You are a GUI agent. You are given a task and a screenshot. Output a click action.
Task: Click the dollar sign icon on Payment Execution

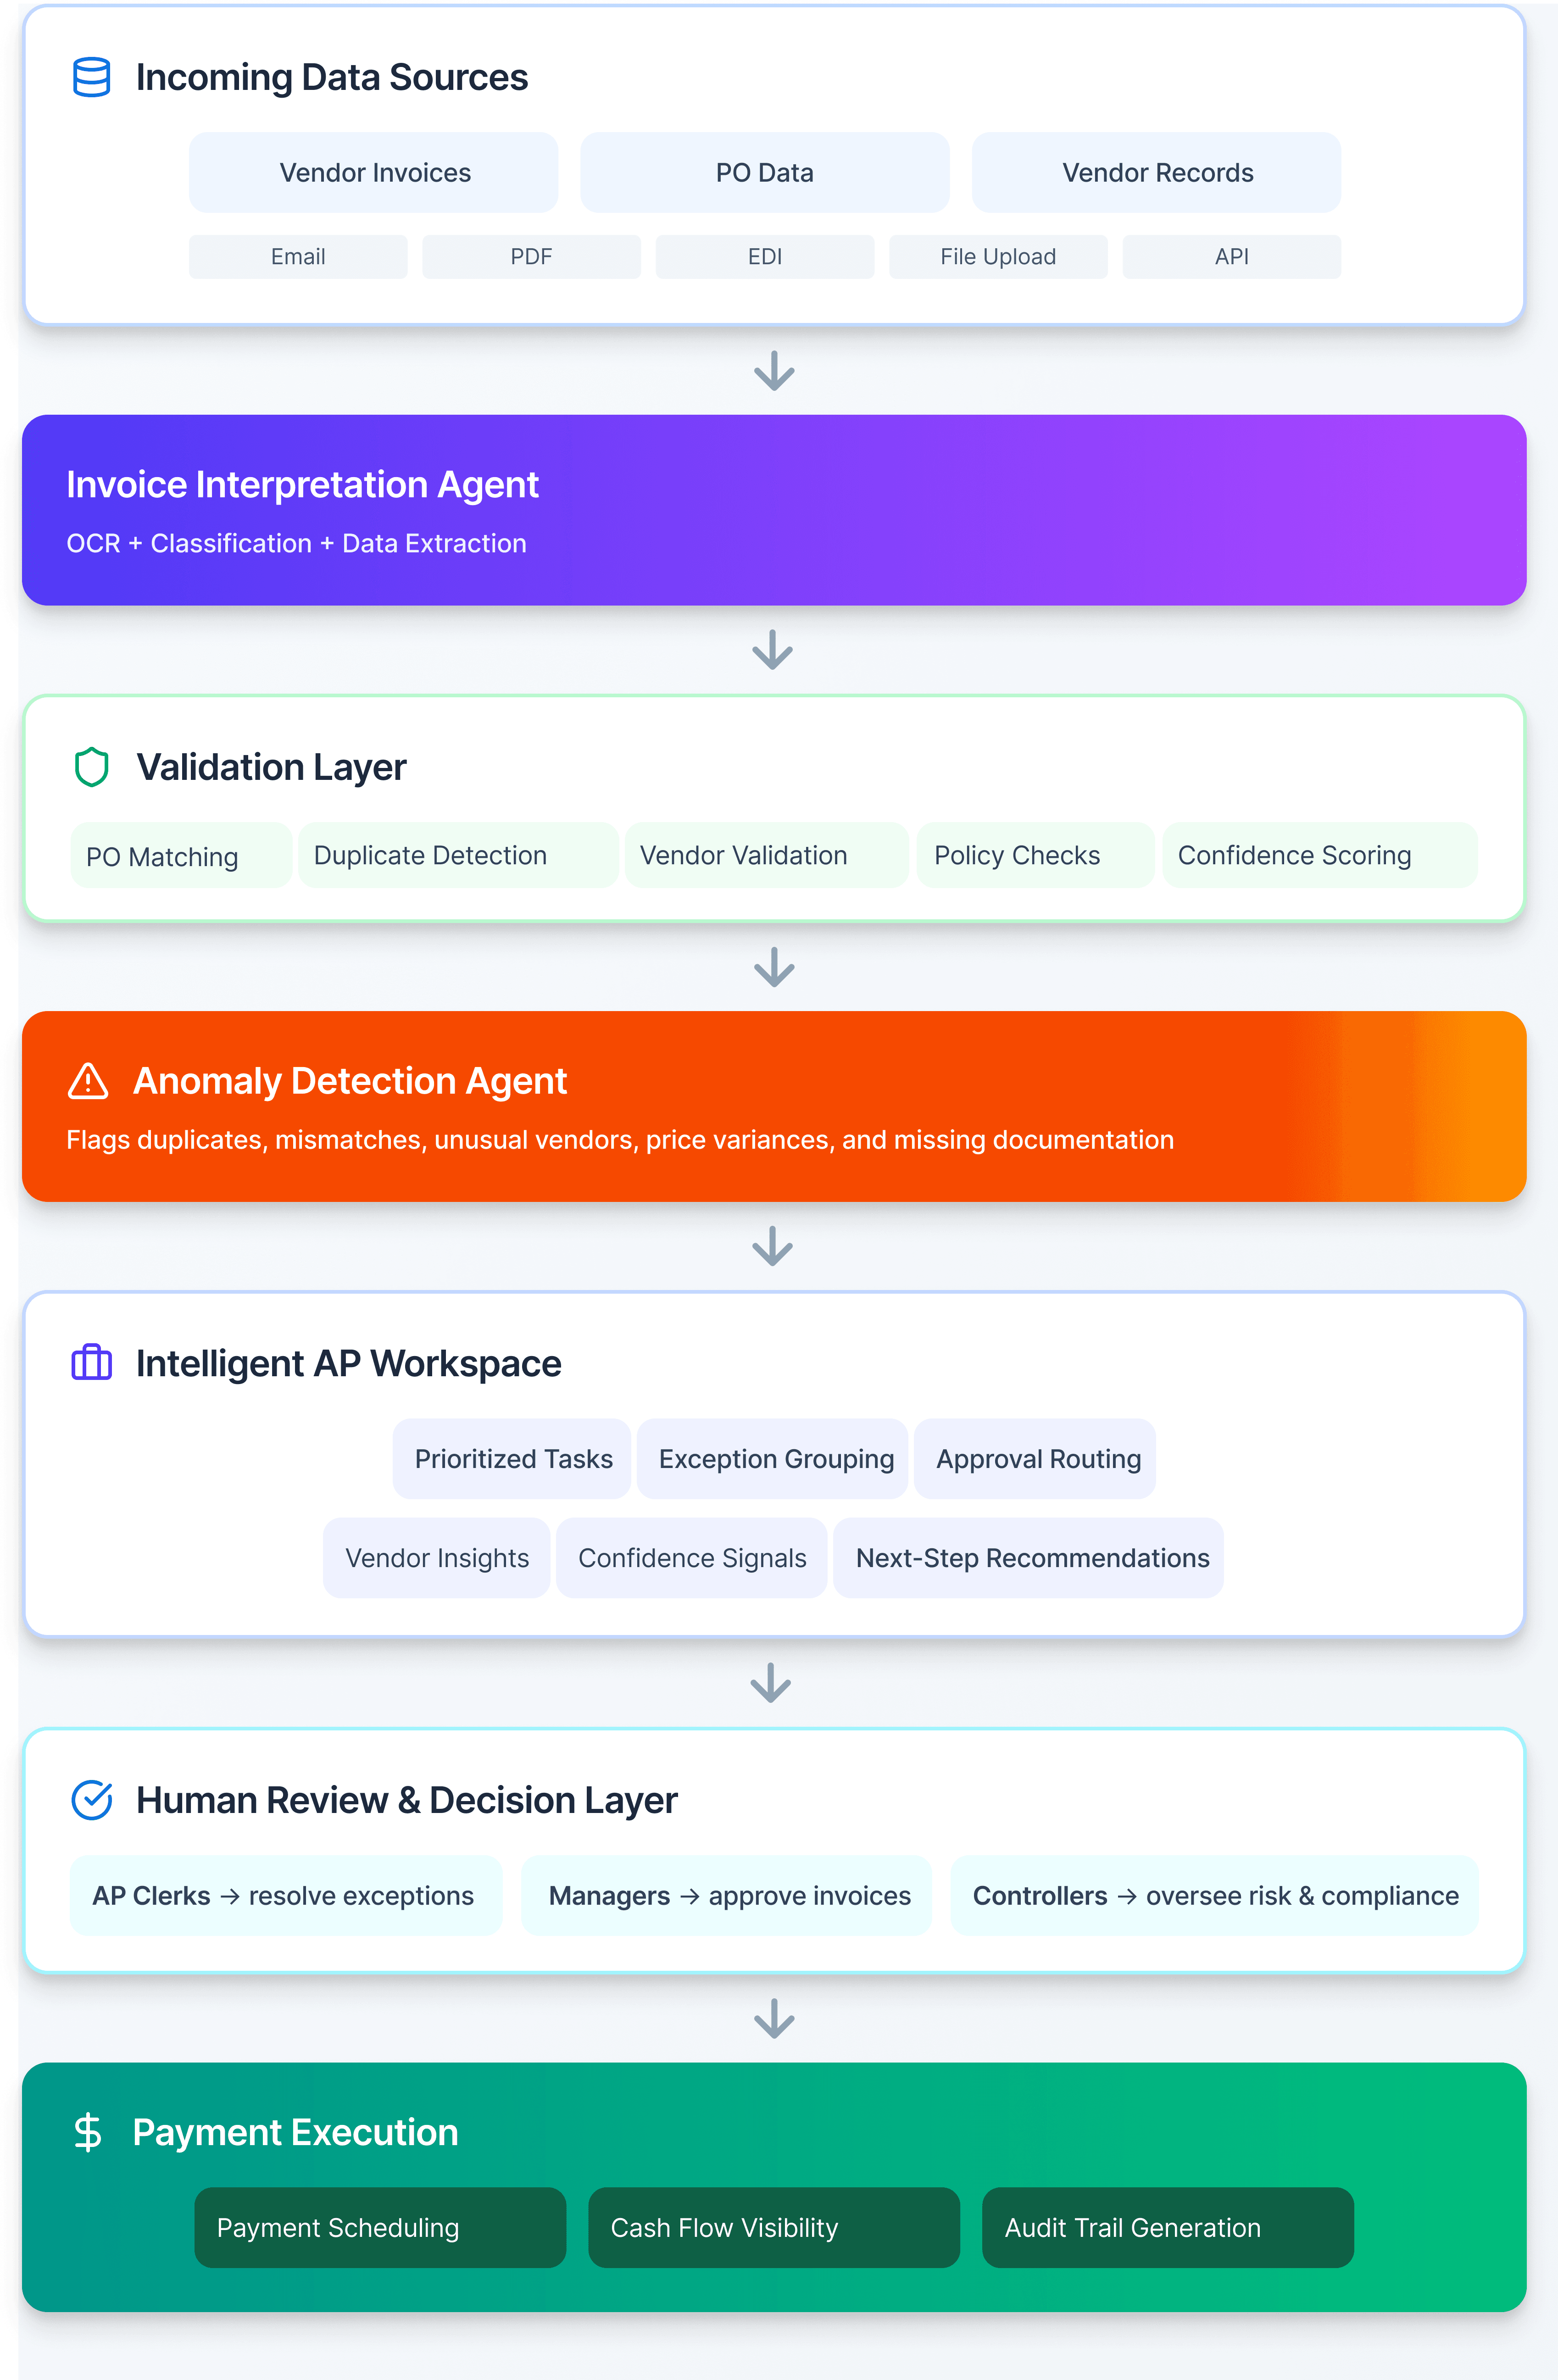tap(88, 2132)
